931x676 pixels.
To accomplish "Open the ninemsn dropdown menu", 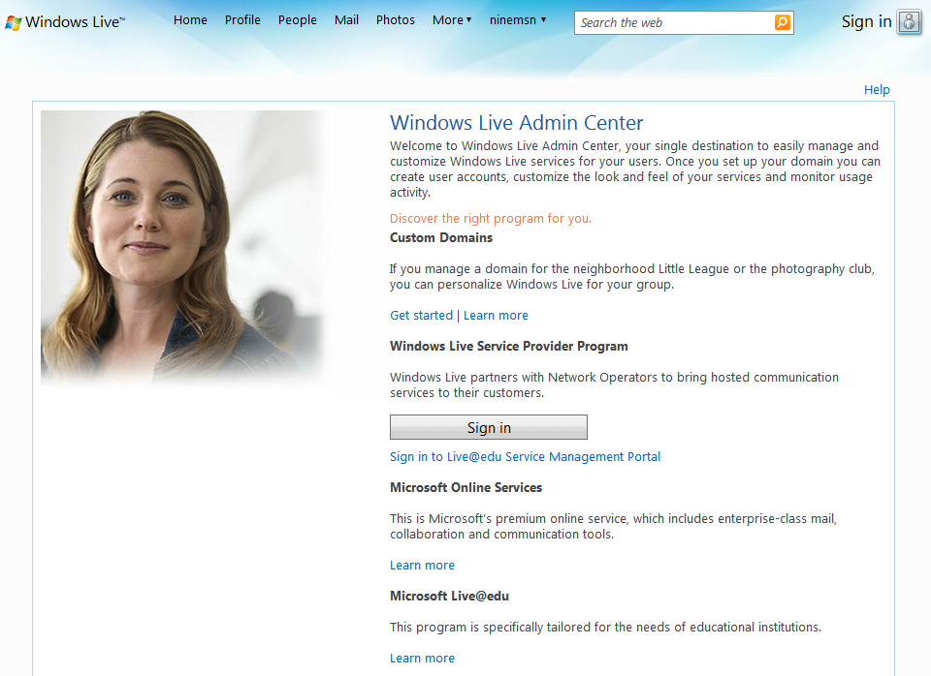I will tap(518, 19).
